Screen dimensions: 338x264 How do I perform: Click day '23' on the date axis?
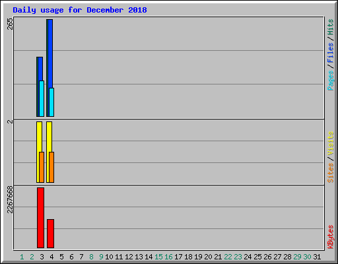pos(238,257)
